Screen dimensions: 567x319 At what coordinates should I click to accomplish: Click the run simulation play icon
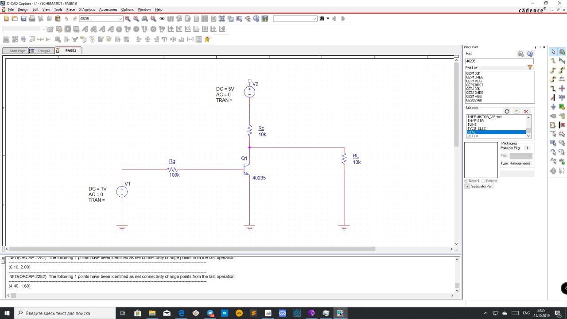click(68, 29)
